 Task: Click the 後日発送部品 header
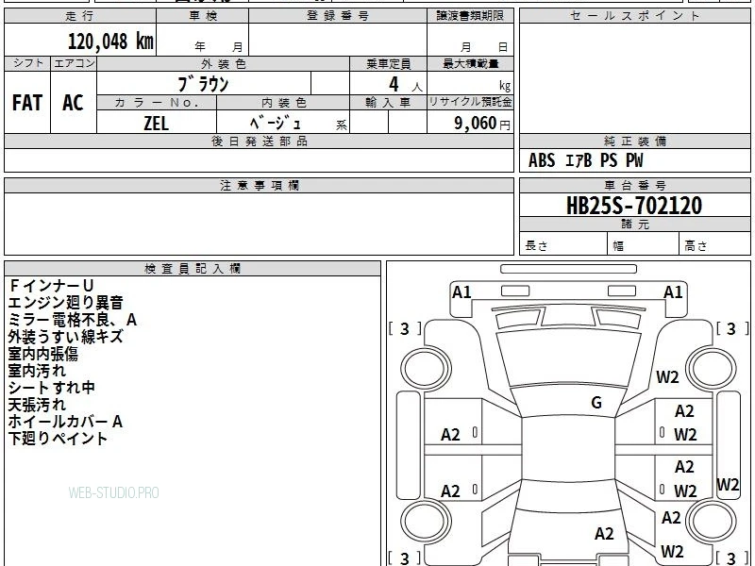pos(259,141)
